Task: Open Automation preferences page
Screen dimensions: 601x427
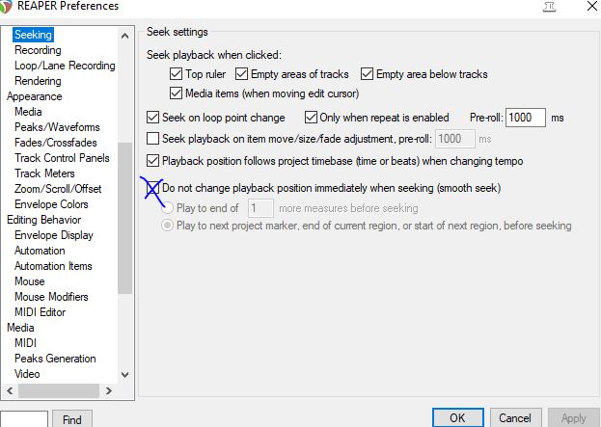Action: 40,251
